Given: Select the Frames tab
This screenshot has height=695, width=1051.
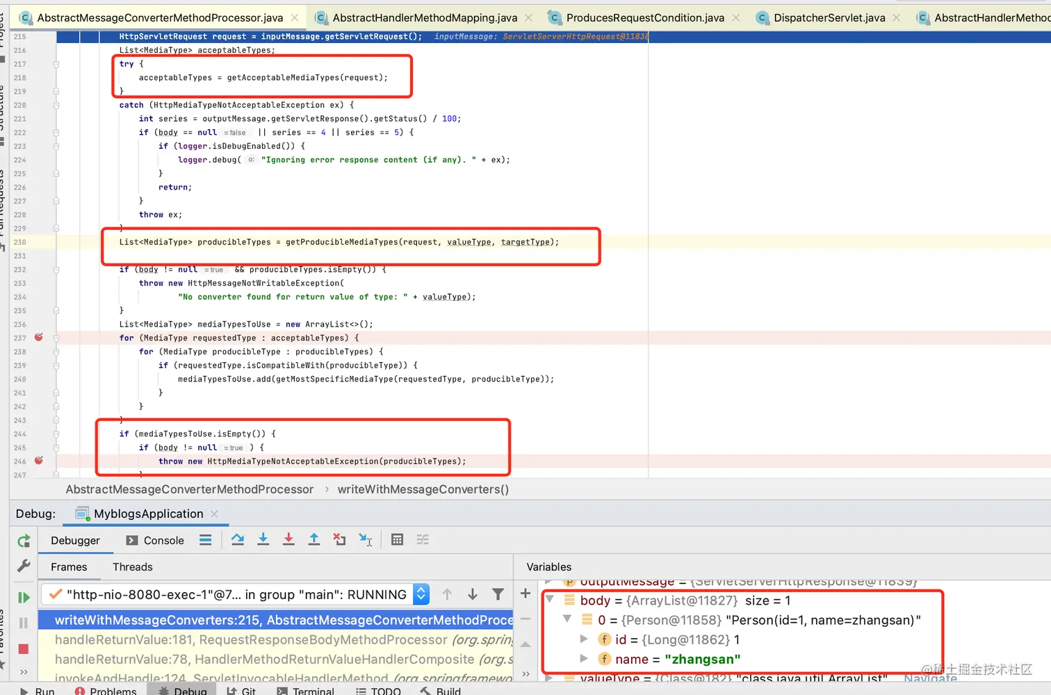Looking at the screenshot, I should (69, 566).
